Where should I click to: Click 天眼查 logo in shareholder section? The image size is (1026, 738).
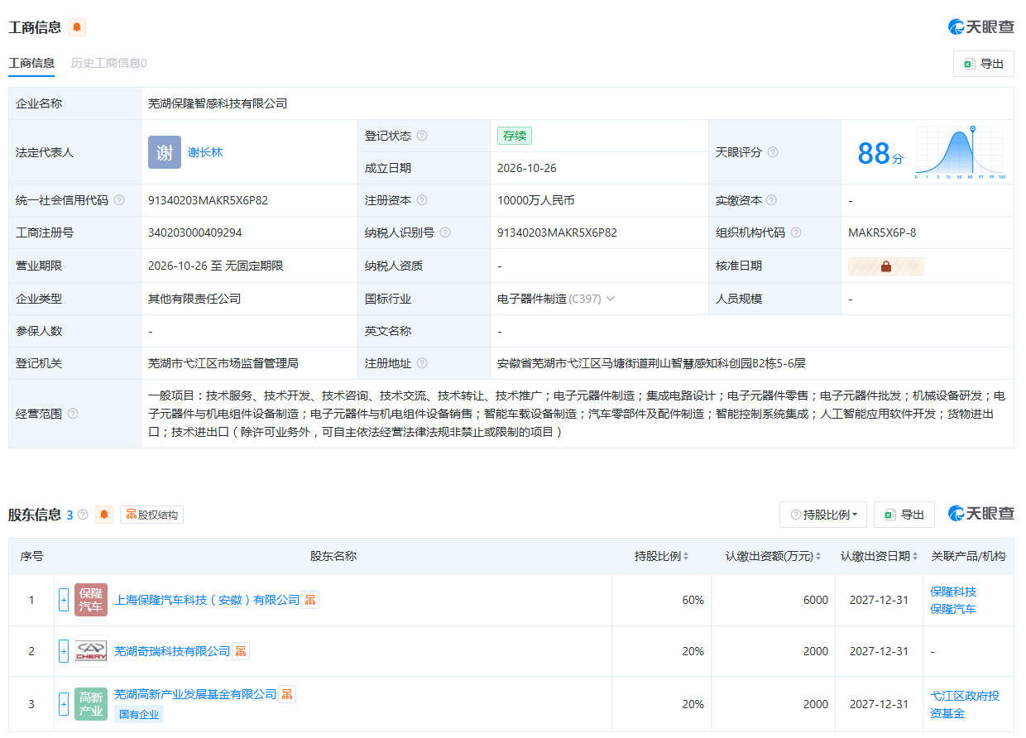tap(981, 513)
